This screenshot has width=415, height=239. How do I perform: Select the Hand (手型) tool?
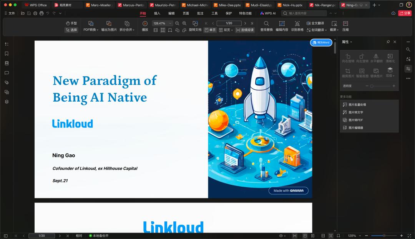coord(71,23)
